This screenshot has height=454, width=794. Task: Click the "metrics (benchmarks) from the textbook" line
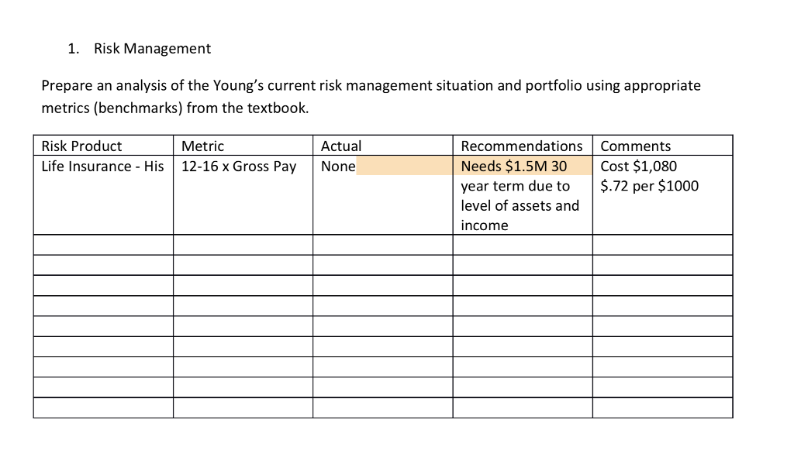click(174, 108)
